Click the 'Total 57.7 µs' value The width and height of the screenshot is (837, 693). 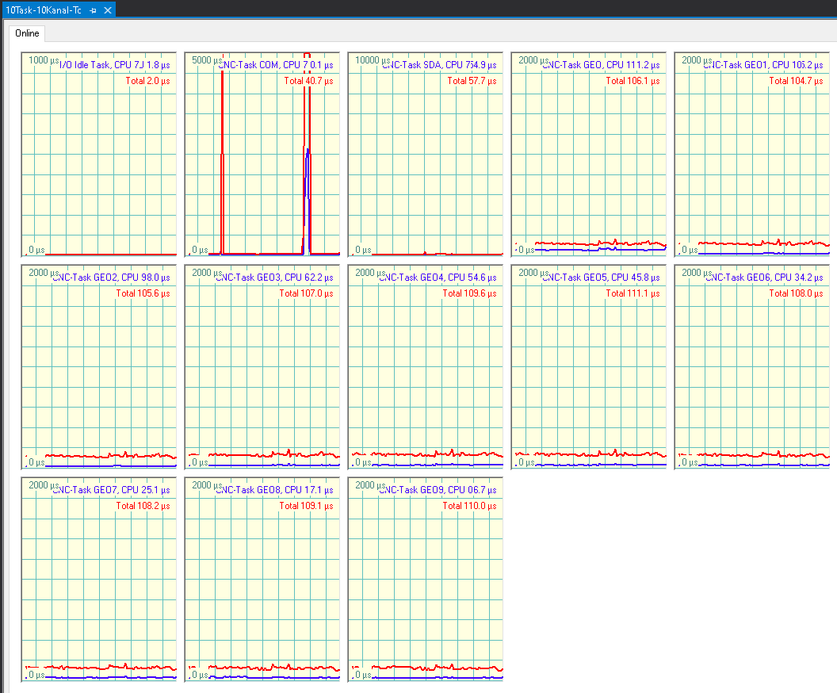coord(472,81)
